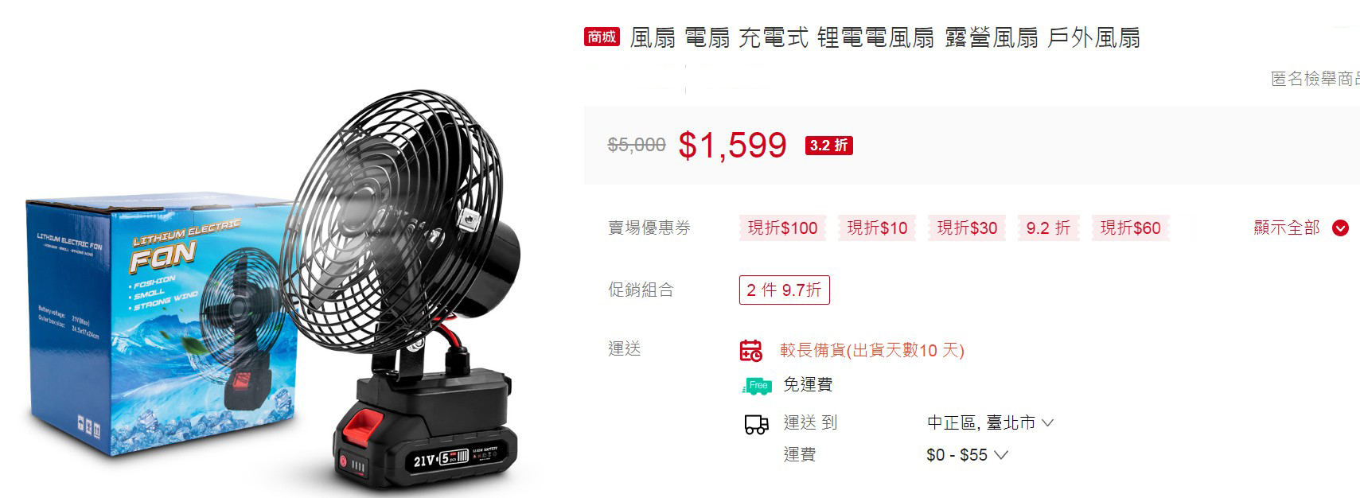Click the green Free shipping truck icon
Screen dimensions: 1360x498
point(756,386)
